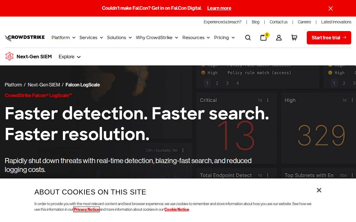Open the Explore dropdown in the sub-navigation
This screenshot has height=222, width=356.
pyautogui.click(x=70, y=57)
